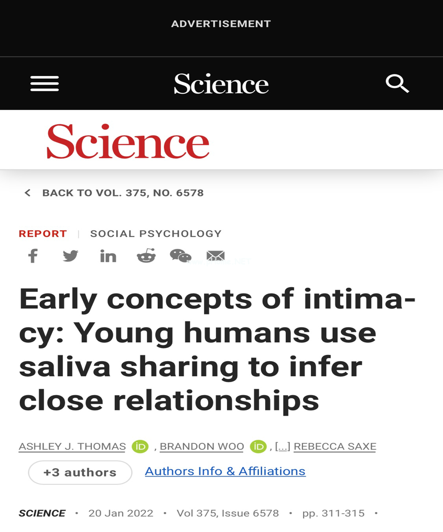This screenshot has height=532, width=443.
Task: Share article on Reddit
Action: (146, 255)
